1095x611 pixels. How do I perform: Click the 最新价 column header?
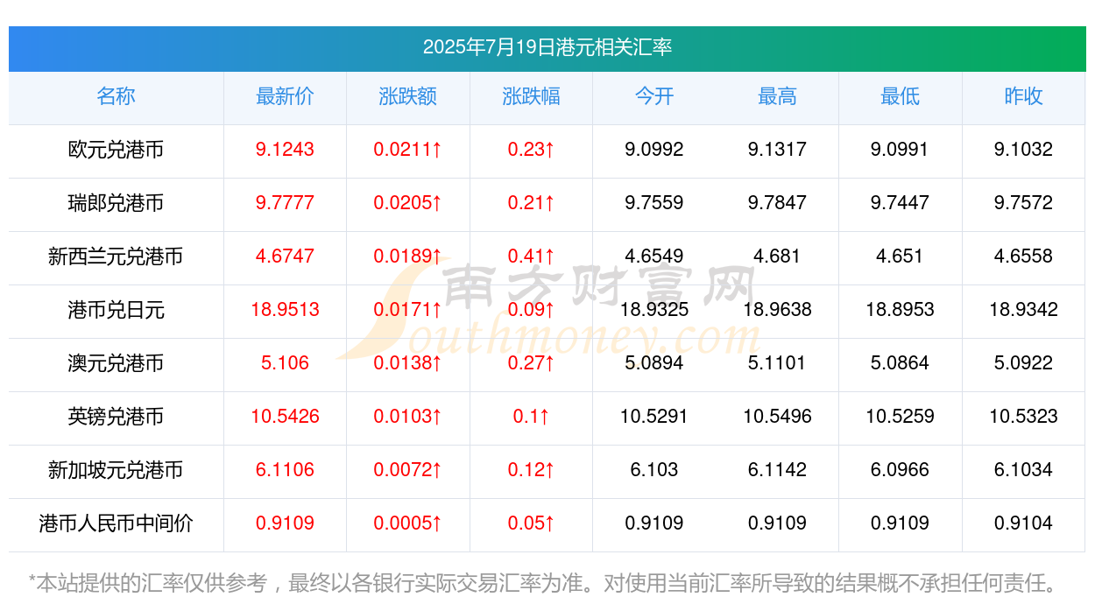(285, 96)
